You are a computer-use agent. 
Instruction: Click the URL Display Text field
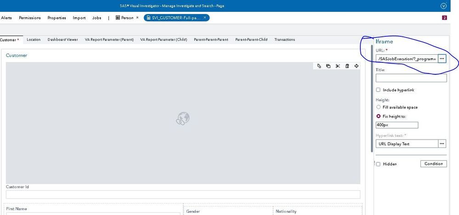(x=407, y=144)
